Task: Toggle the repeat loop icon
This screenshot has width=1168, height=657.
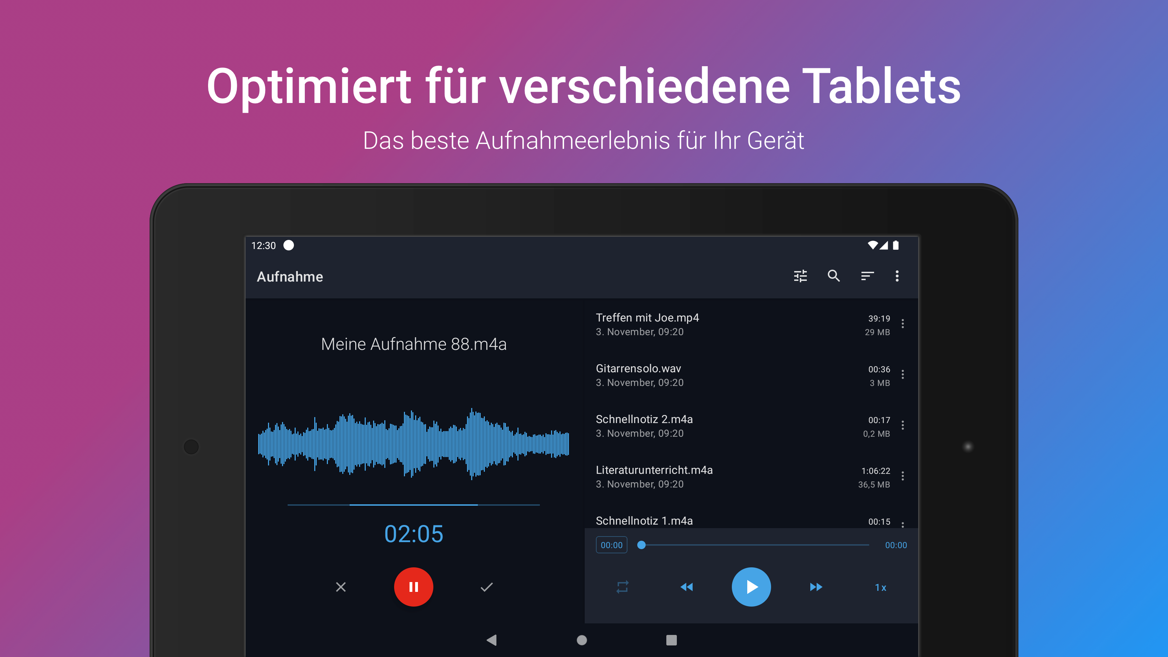Action: coord(623,587)
